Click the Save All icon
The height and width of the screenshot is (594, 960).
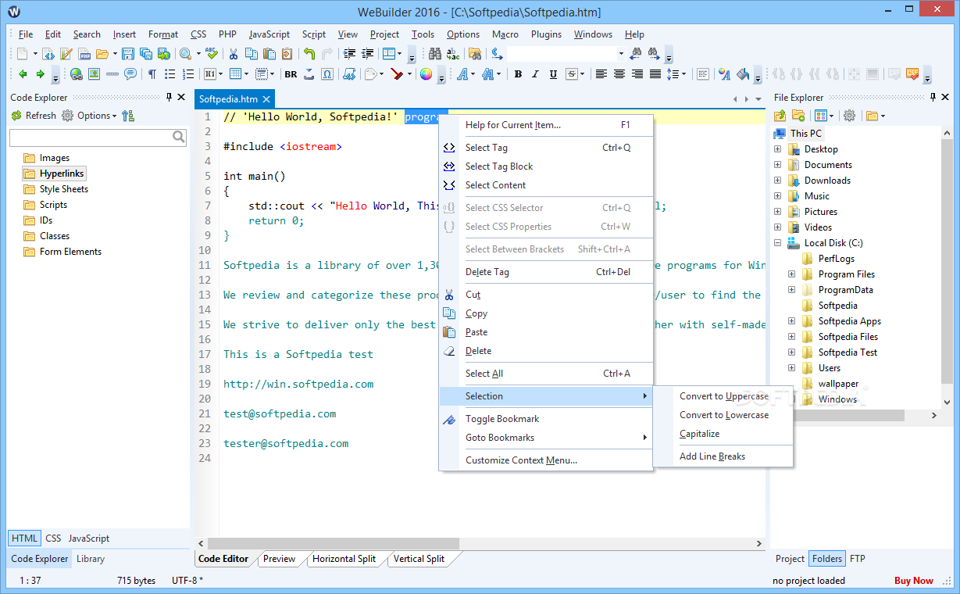pos(146,54)
